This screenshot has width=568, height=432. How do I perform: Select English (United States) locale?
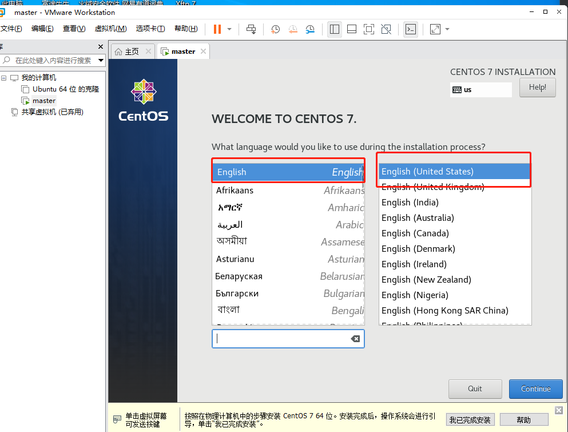455,172
